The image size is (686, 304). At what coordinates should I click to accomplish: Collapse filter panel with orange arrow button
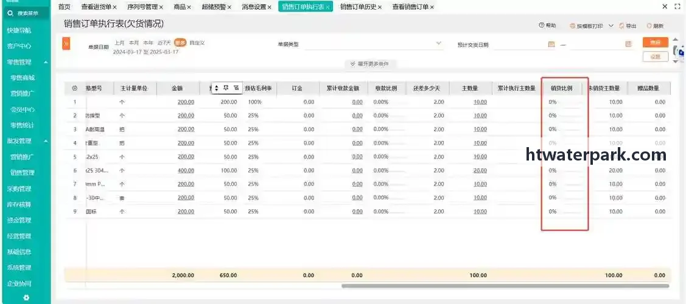[x=66, y=44]
